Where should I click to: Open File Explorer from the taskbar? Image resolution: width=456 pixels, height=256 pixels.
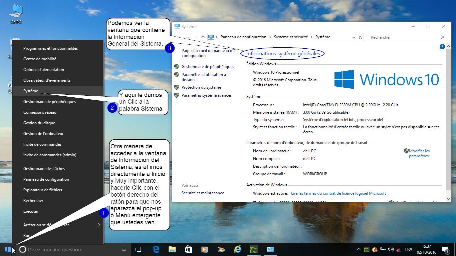point(172,249)
